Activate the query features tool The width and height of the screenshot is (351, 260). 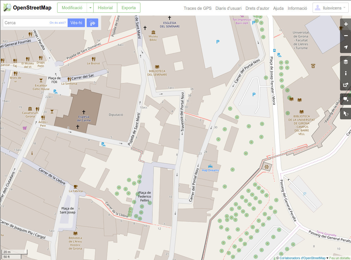point(346,114)
